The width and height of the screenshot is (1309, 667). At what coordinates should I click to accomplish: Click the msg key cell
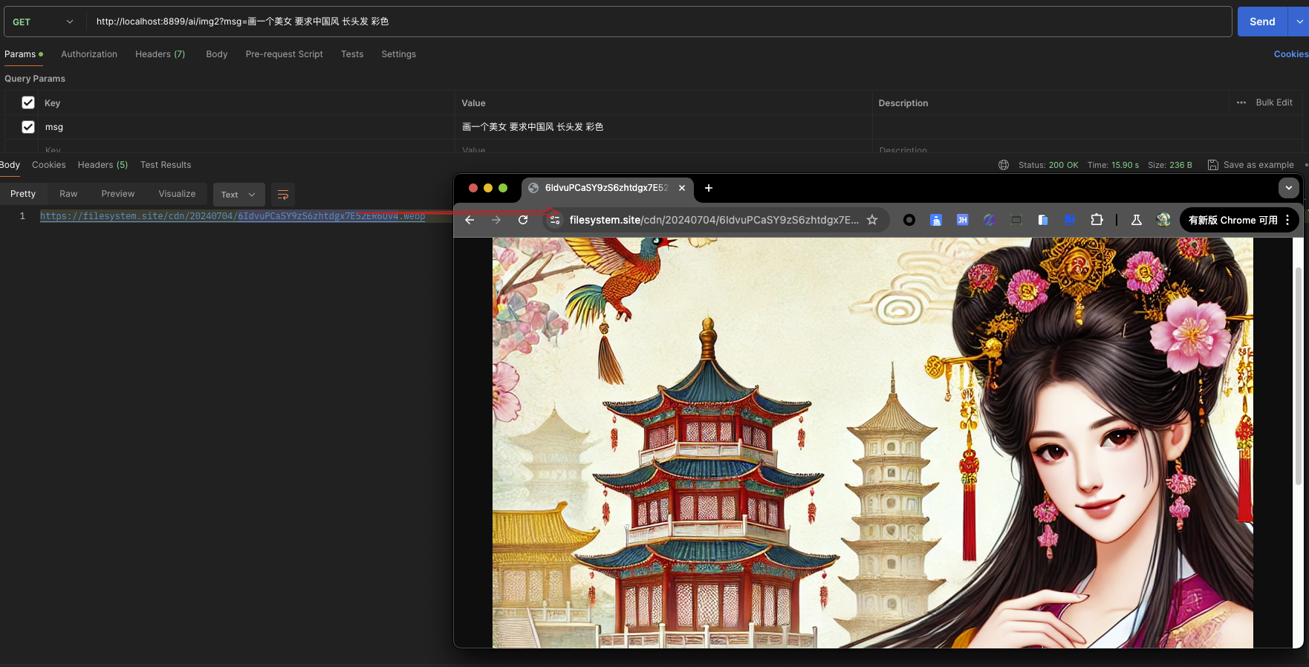(246, 127)
